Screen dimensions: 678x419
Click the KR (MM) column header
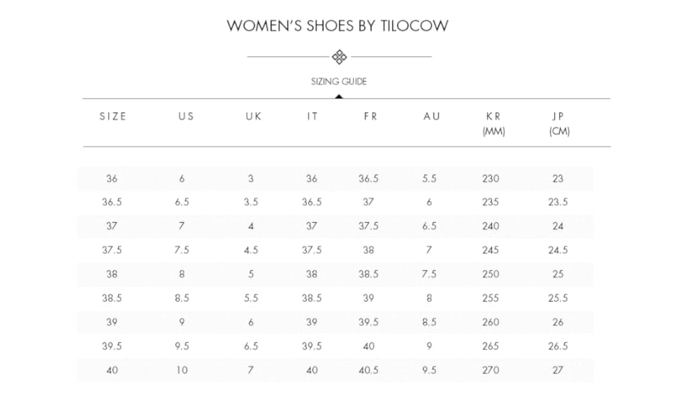tap(493, 123)
